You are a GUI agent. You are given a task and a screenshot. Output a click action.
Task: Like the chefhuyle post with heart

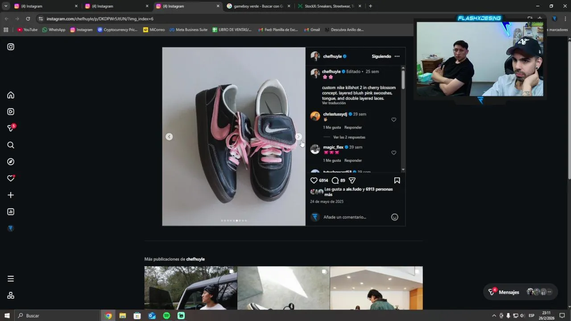pyautogui.click(x=314, y=181)
